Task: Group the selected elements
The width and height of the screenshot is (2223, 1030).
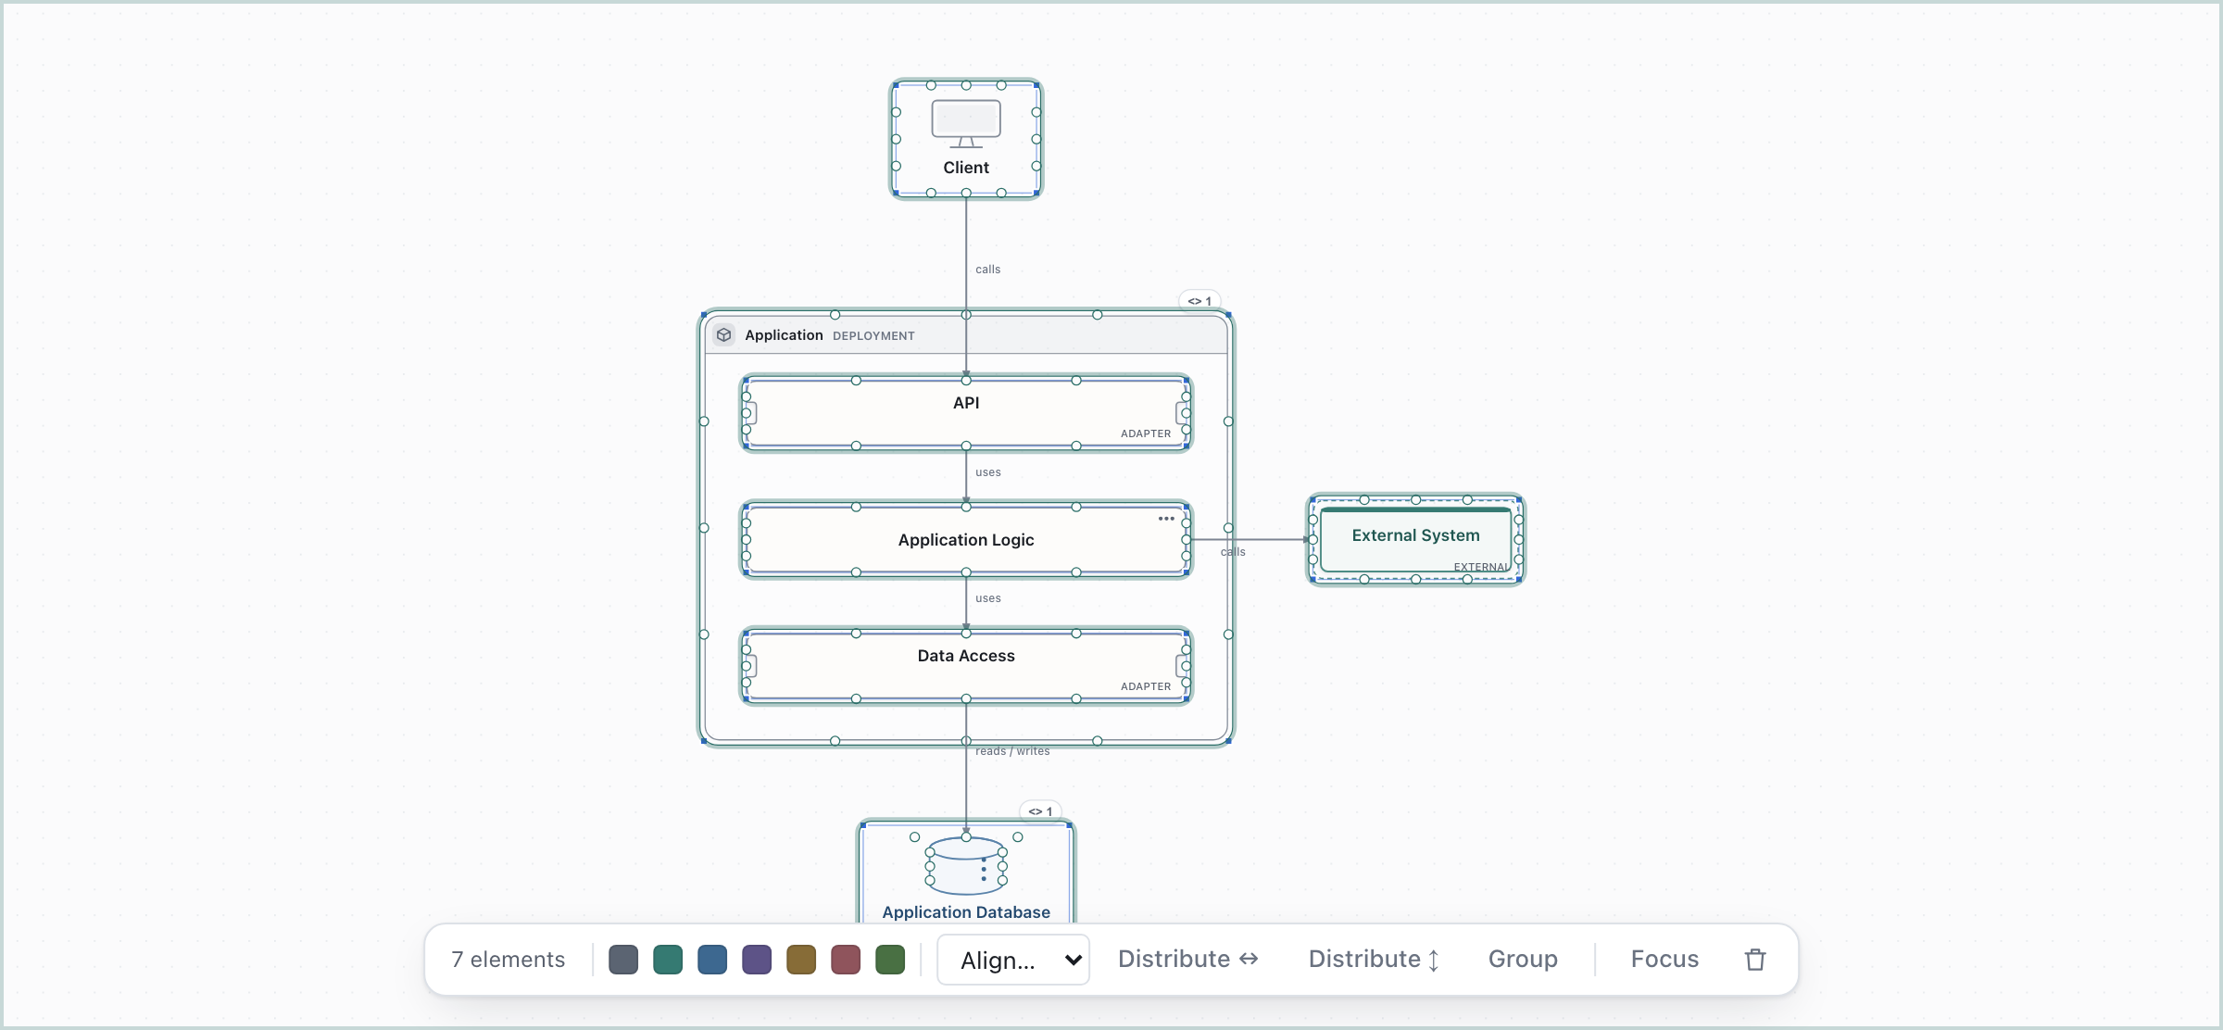Action: [1523, 960]
